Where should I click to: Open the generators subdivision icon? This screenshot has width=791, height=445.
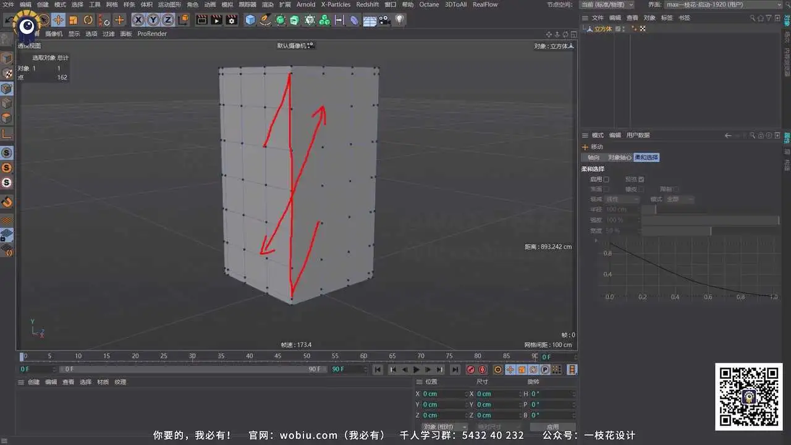(280, 20)
